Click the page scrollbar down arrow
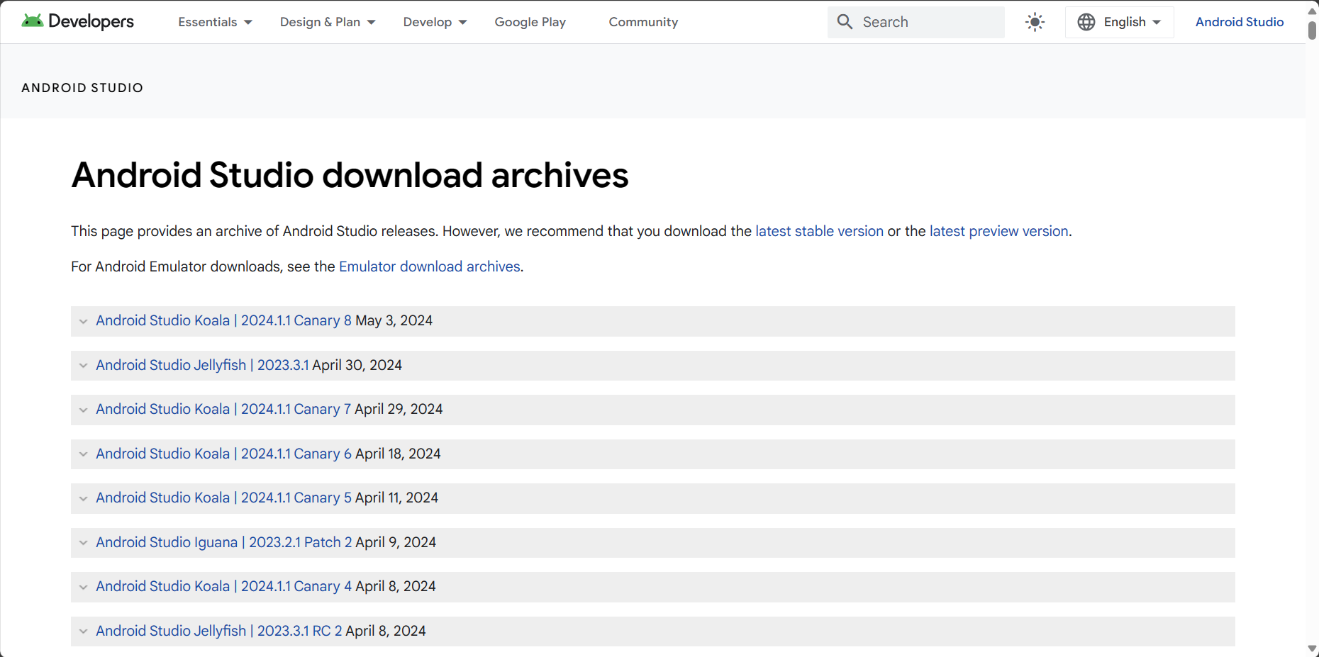The width and height of the screenshot is (1319, 657). 1312,648
